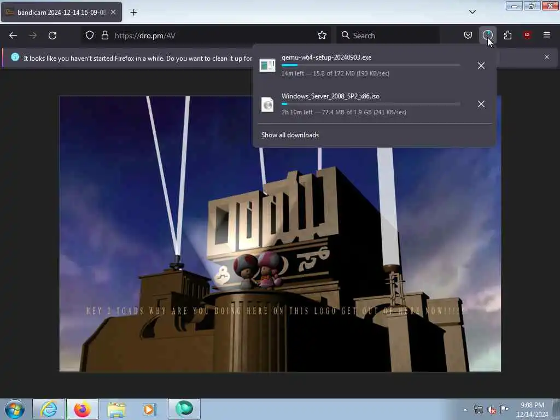This screenshot has width=560, height=420.
Task: Open Action Center flag icon
Action: coord(504,409)
